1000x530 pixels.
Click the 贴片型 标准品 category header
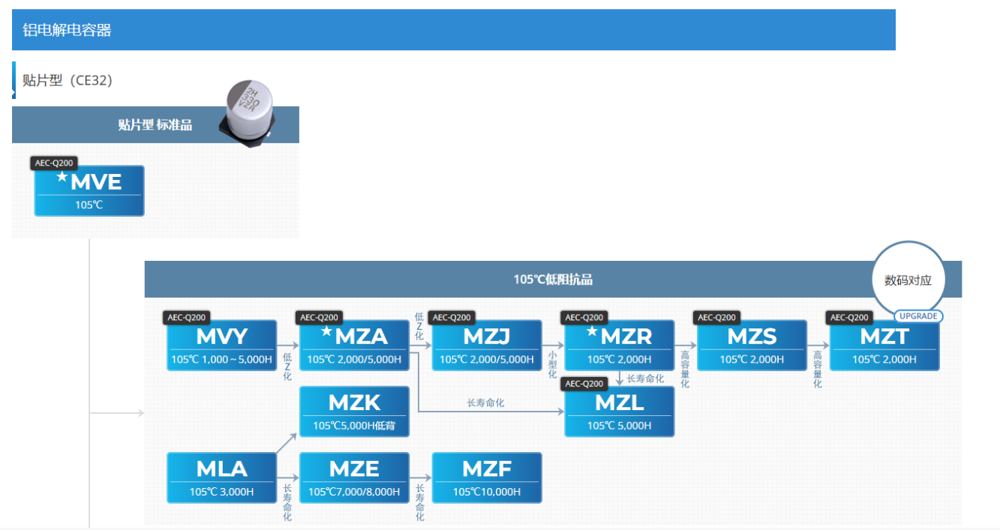pos(155,125)
